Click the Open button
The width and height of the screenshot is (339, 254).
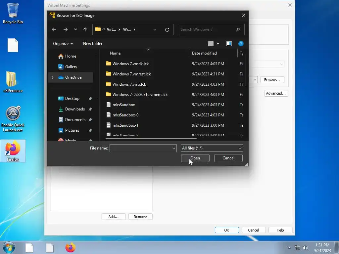[x=195, y=158]
